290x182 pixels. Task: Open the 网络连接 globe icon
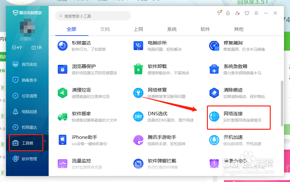tap(214, 117)
